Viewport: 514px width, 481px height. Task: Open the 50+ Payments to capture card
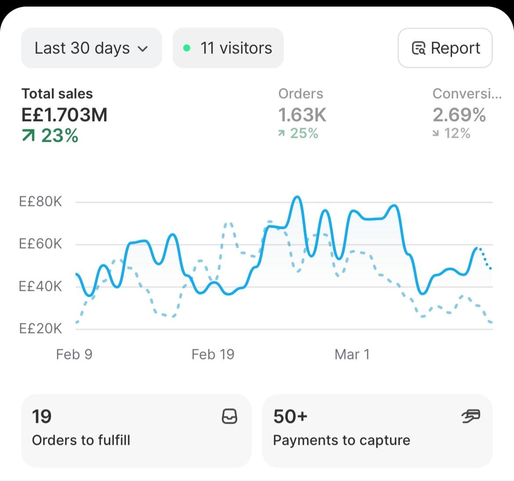377,430
